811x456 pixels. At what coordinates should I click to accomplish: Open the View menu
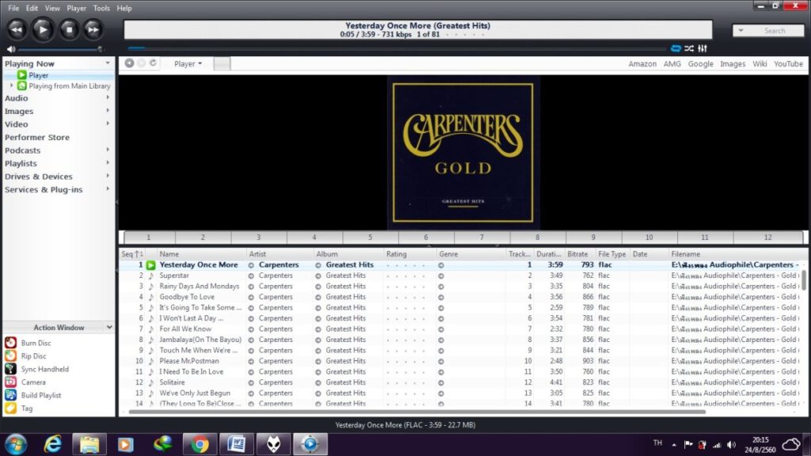52,8
